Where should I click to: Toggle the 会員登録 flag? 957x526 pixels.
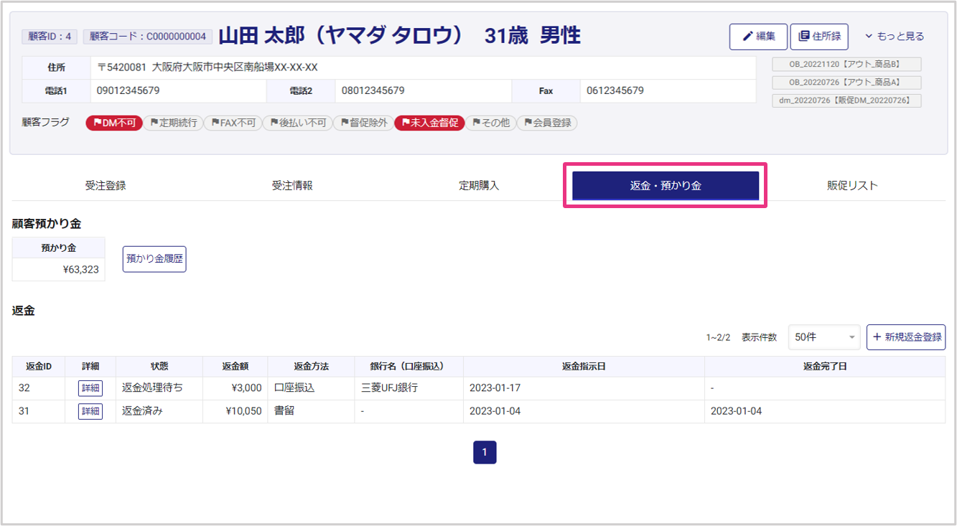[546, 123]
